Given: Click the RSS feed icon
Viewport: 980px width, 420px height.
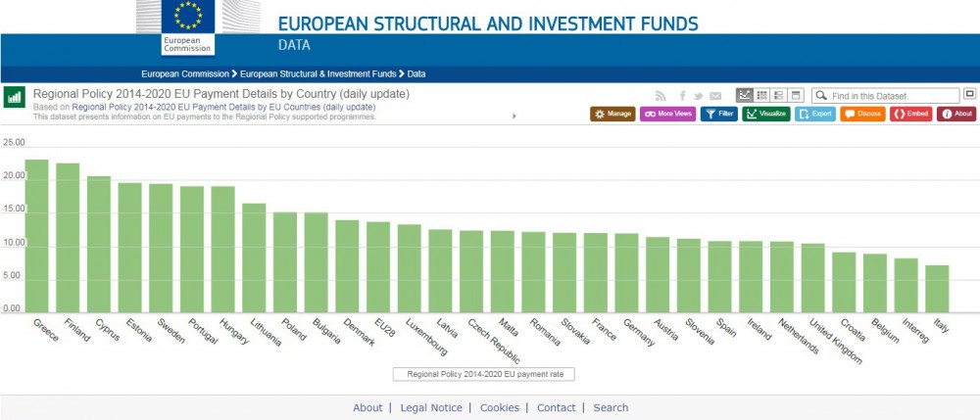Looking at the screenshot, I should click(661, 96).
